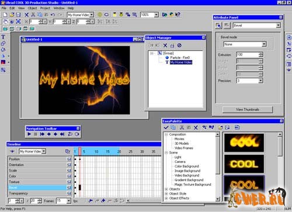Click the Undo arrow in the main toolbar
This screenshot has width=292, height=212.
coord(53,15)
